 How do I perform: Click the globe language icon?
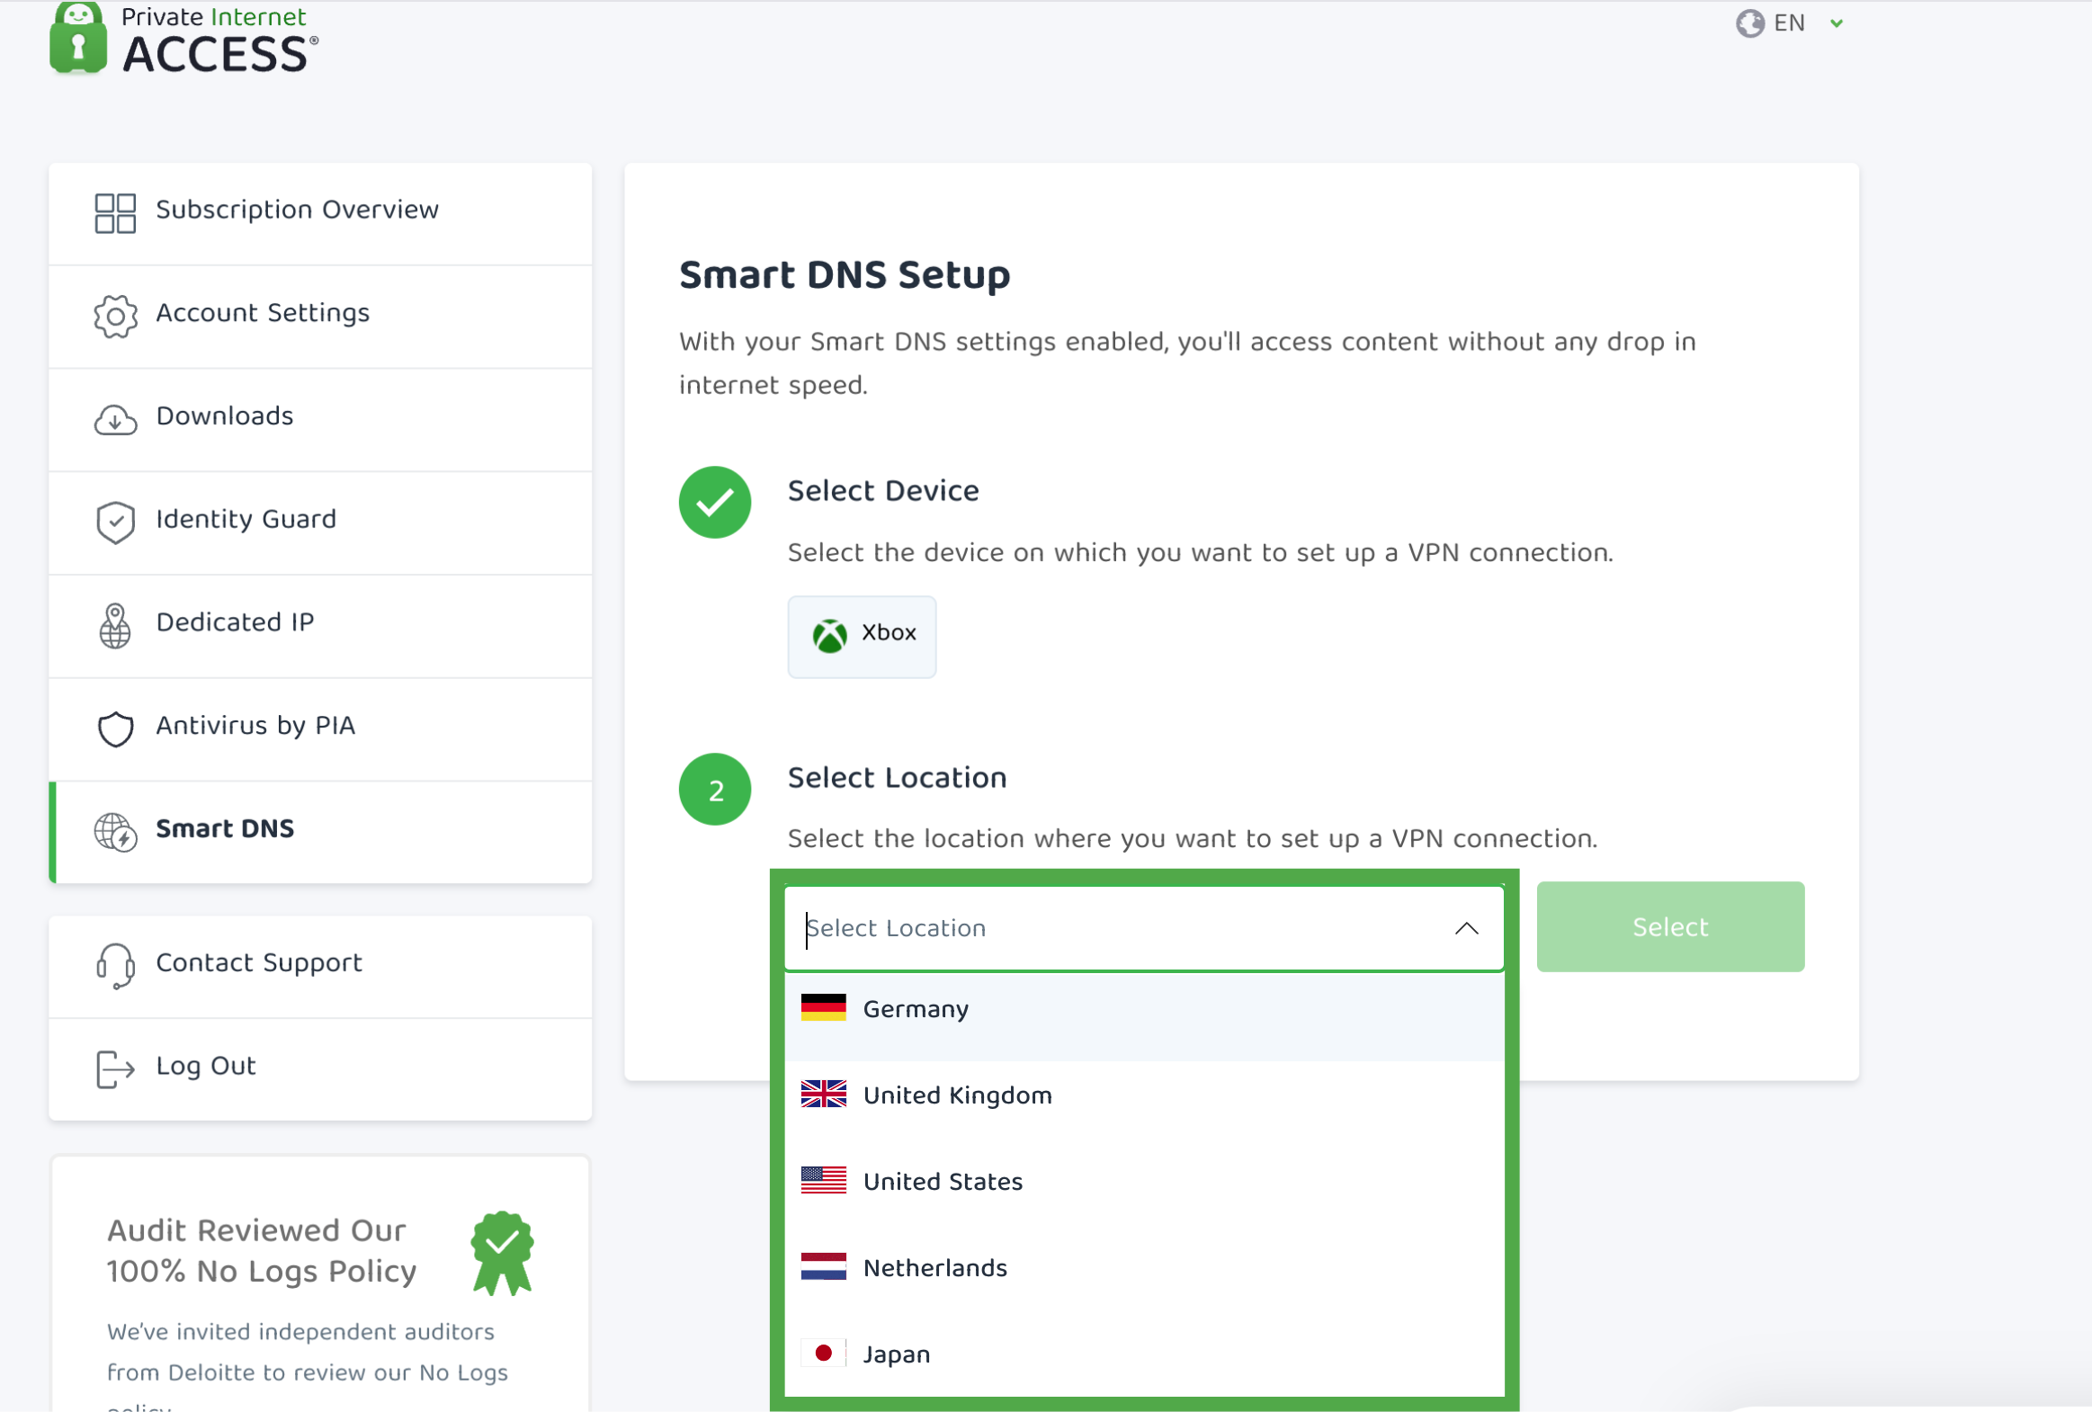coord(1750,23)
